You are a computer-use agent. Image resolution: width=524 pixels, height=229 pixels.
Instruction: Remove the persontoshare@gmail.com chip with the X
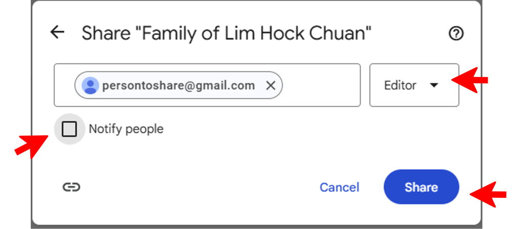(x=271, y=85)
